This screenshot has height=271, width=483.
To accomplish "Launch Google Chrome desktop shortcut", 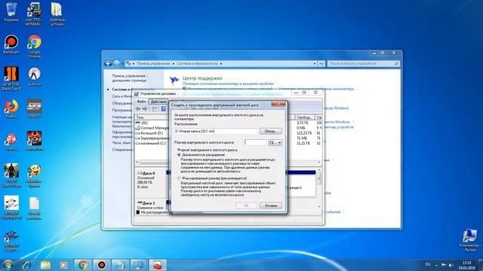I will click(x=34, y=46).
